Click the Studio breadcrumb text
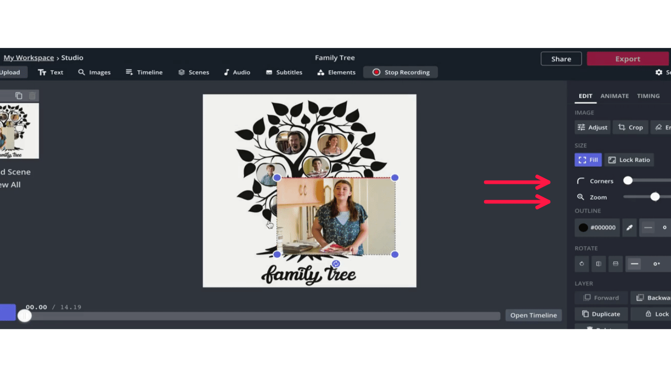 coord(72,58)
